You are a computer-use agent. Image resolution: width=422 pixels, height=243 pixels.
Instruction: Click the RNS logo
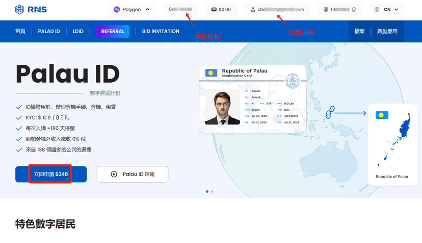point(31,9)
